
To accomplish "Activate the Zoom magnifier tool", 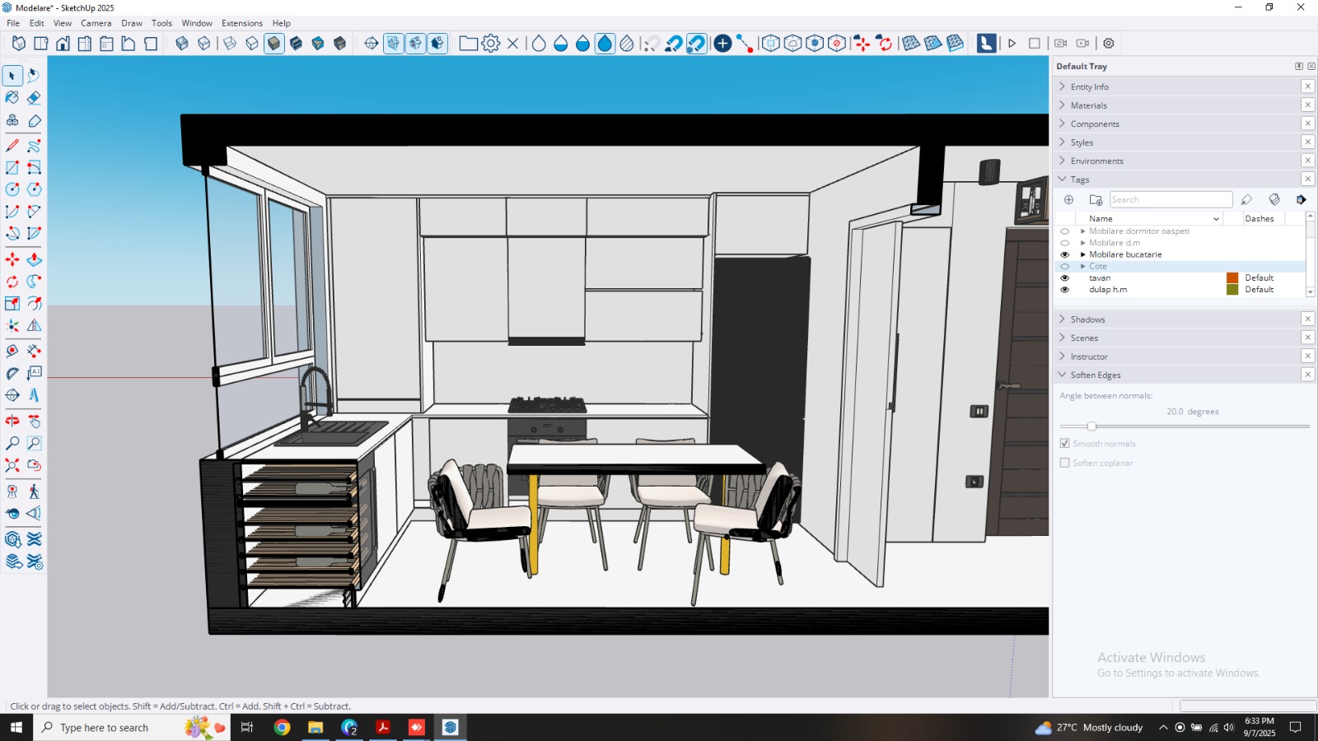I will [x=12, y=443].
